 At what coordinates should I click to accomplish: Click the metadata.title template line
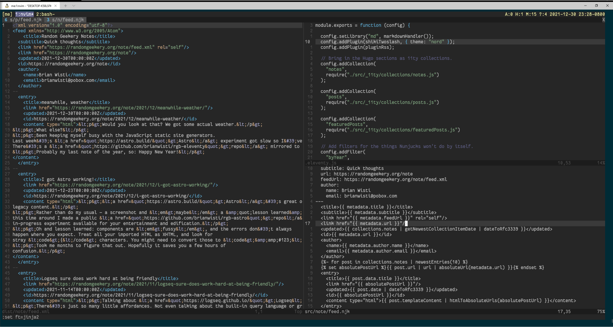click(x=366, y=207)
